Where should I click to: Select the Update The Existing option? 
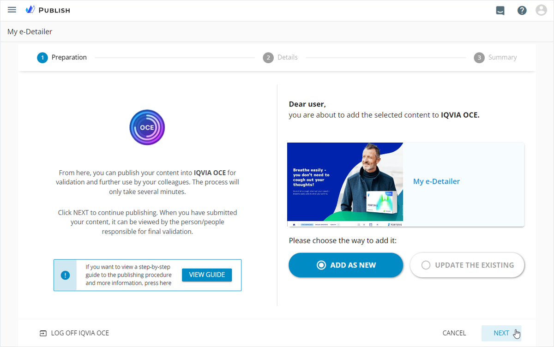tap(467, 265)
